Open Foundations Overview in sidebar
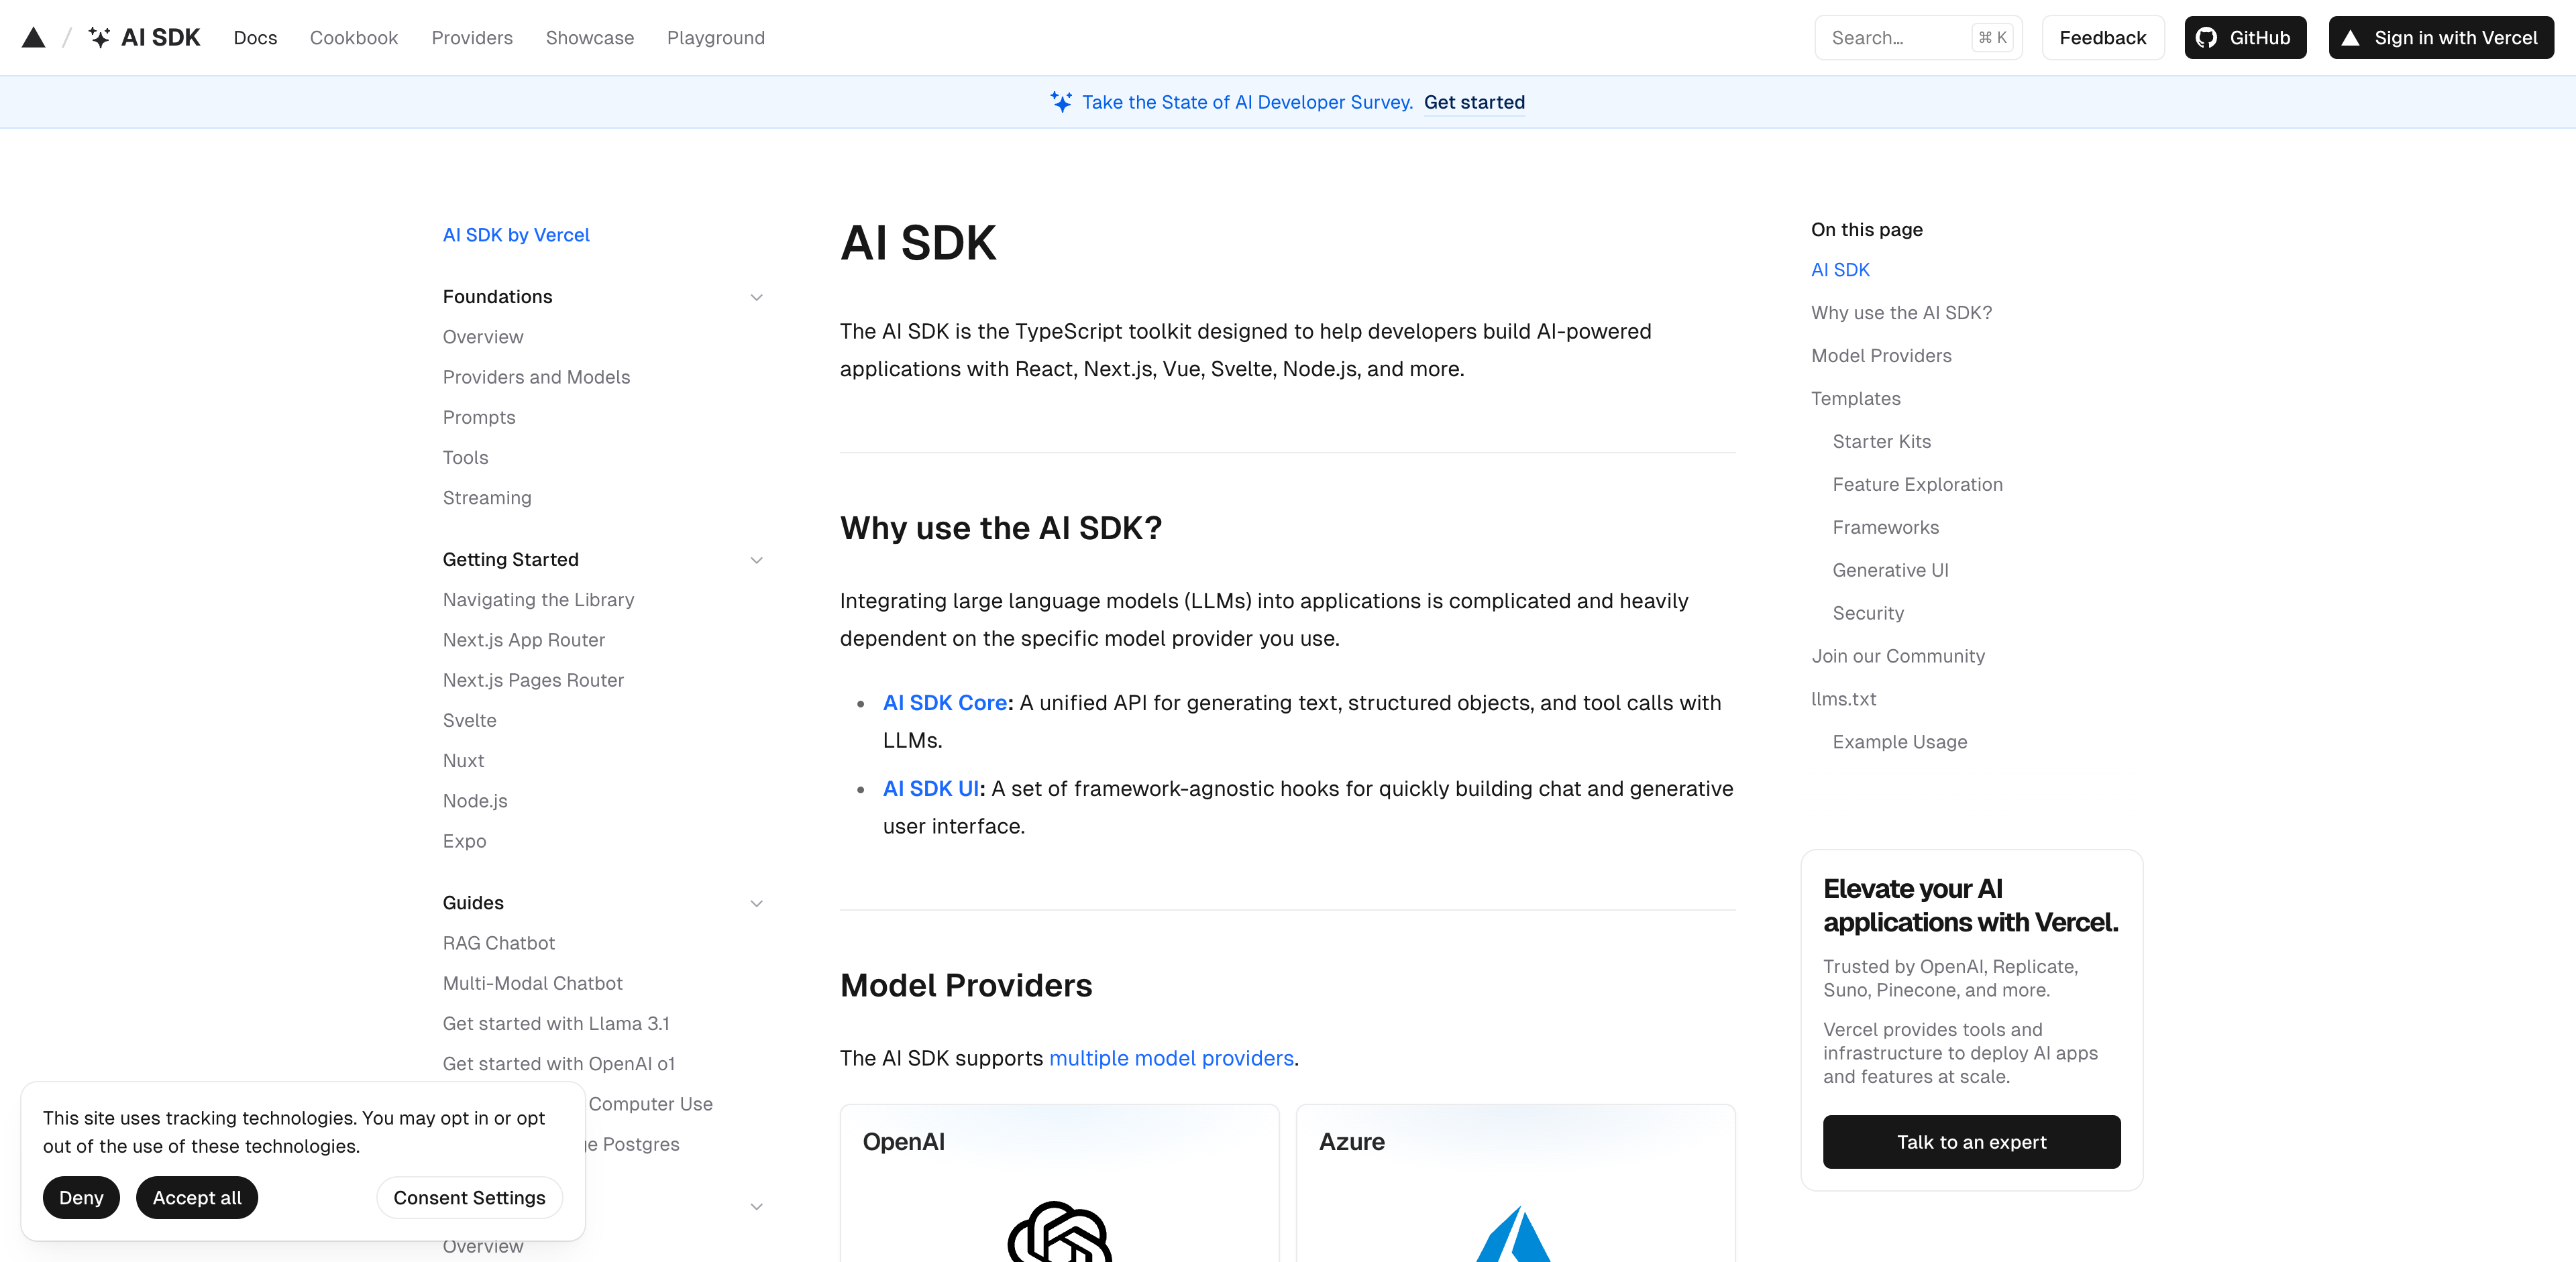2576x1262 pixels. 483,337
